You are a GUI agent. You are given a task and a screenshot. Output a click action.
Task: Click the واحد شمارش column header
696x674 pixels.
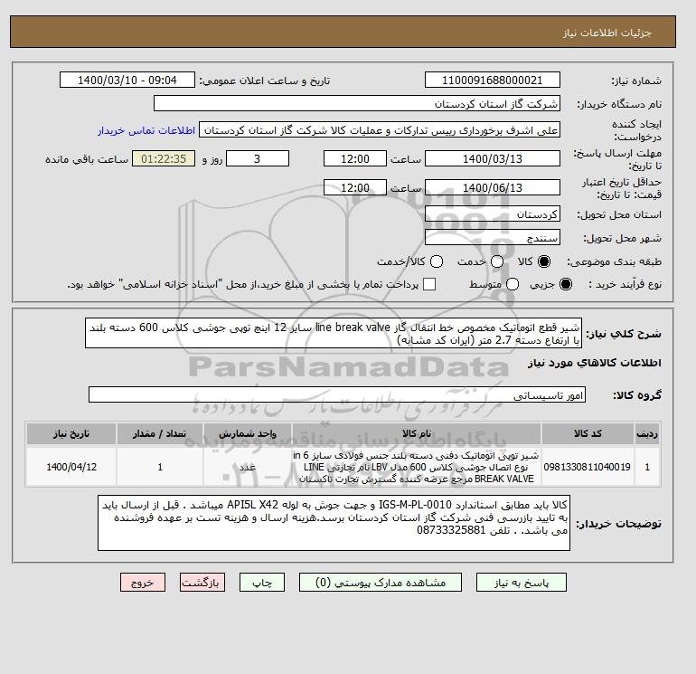click(x=248, y=433)
